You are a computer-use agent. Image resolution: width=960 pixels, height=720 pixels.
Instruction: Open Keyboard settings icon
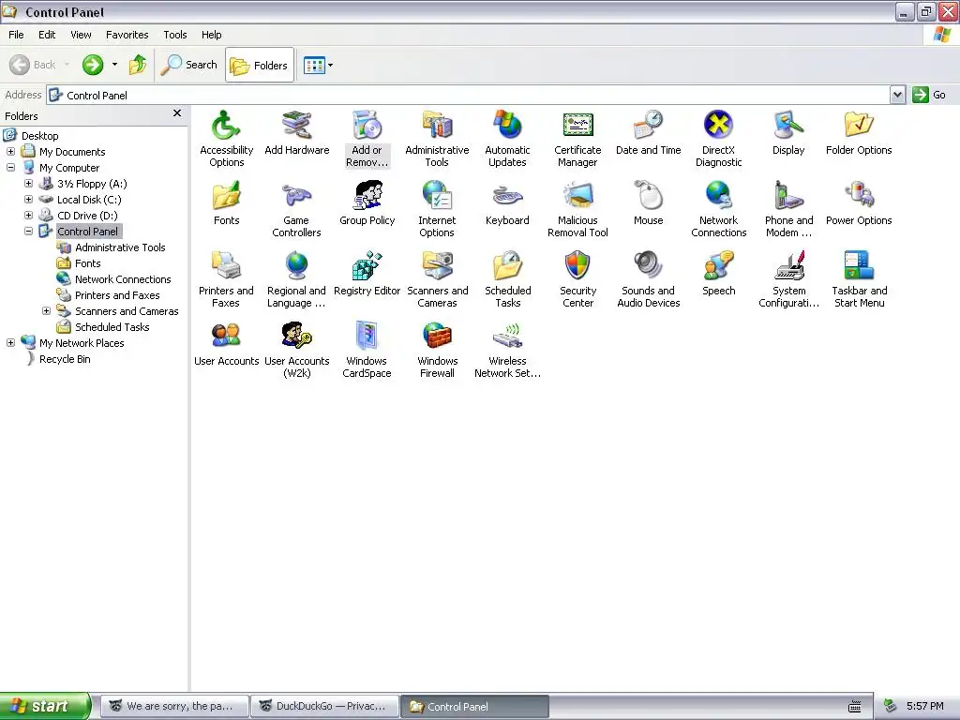click(x=507, y=203)
